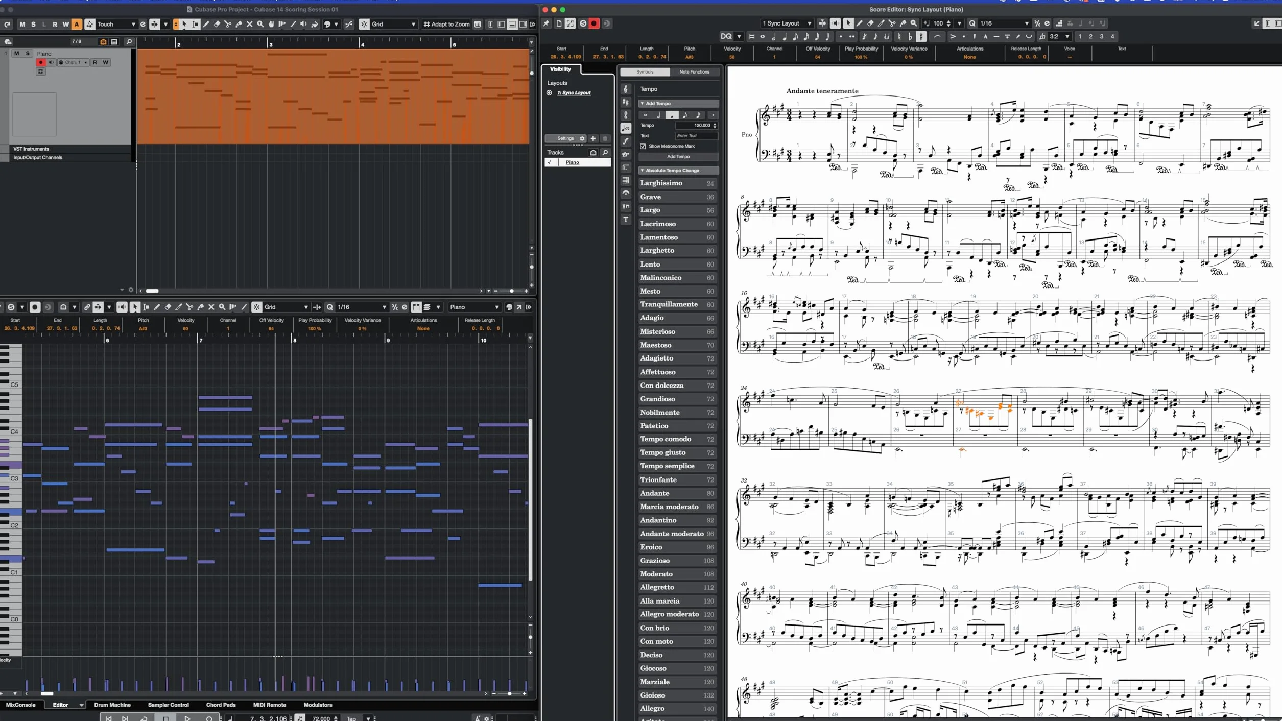1282x721 pixels.
Task: Select Scissors tool in Key Editor toolbar
Action: click(x=189, y=307)
